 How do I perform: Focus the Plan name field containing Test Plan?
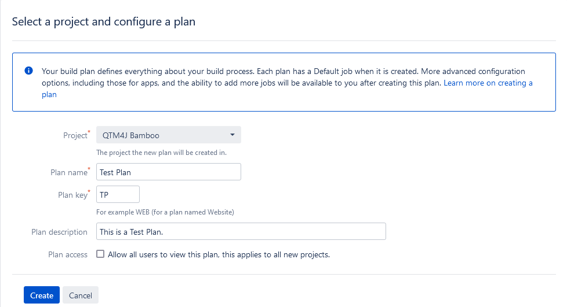click(168, 172)
